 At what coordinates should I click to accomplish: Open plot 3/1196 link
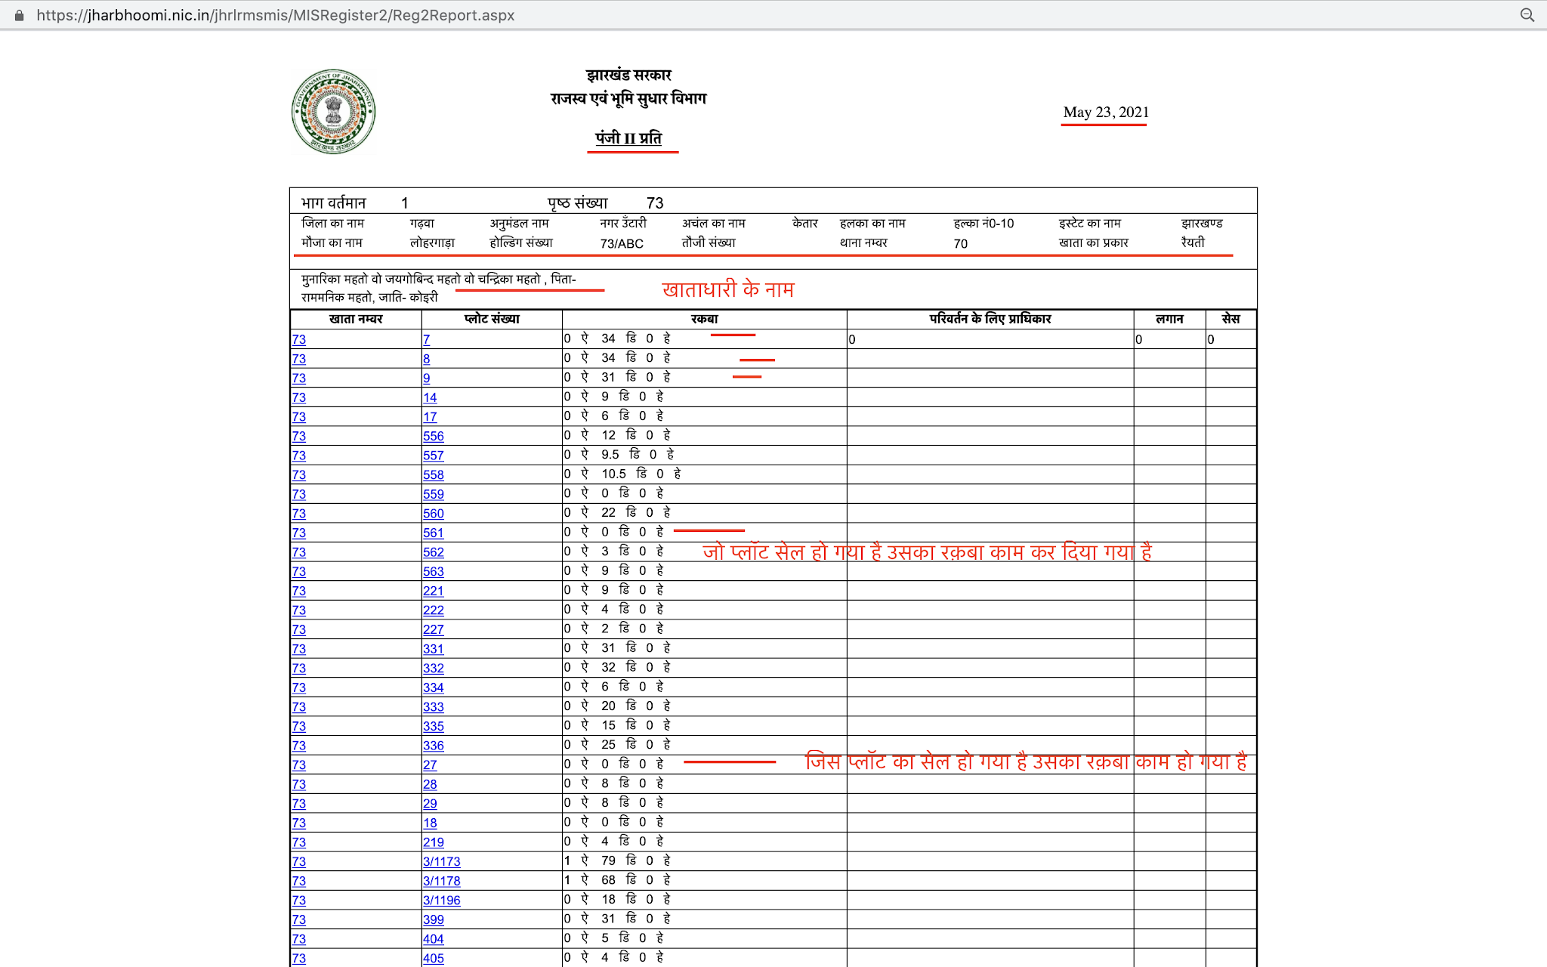441,900
